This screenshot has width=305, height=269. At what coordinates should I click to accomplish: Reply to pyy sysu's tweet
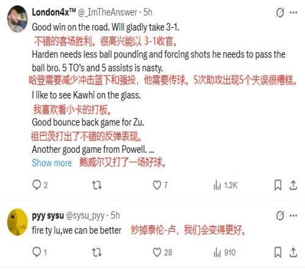click(40, 252)
